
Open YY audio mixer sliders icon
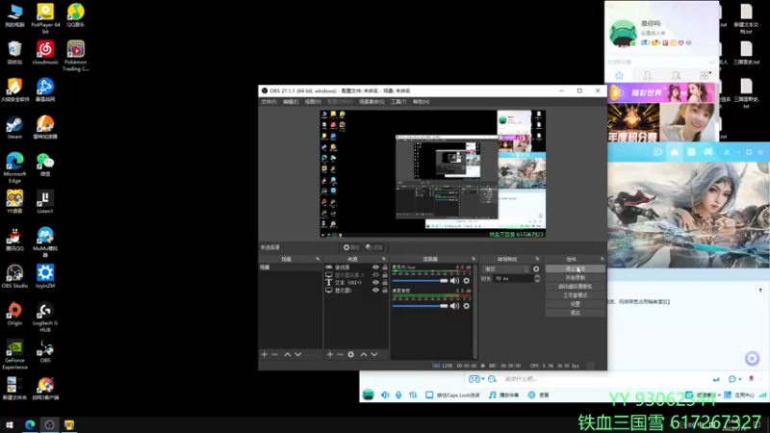pyautogui.click(x=413, y=395)
